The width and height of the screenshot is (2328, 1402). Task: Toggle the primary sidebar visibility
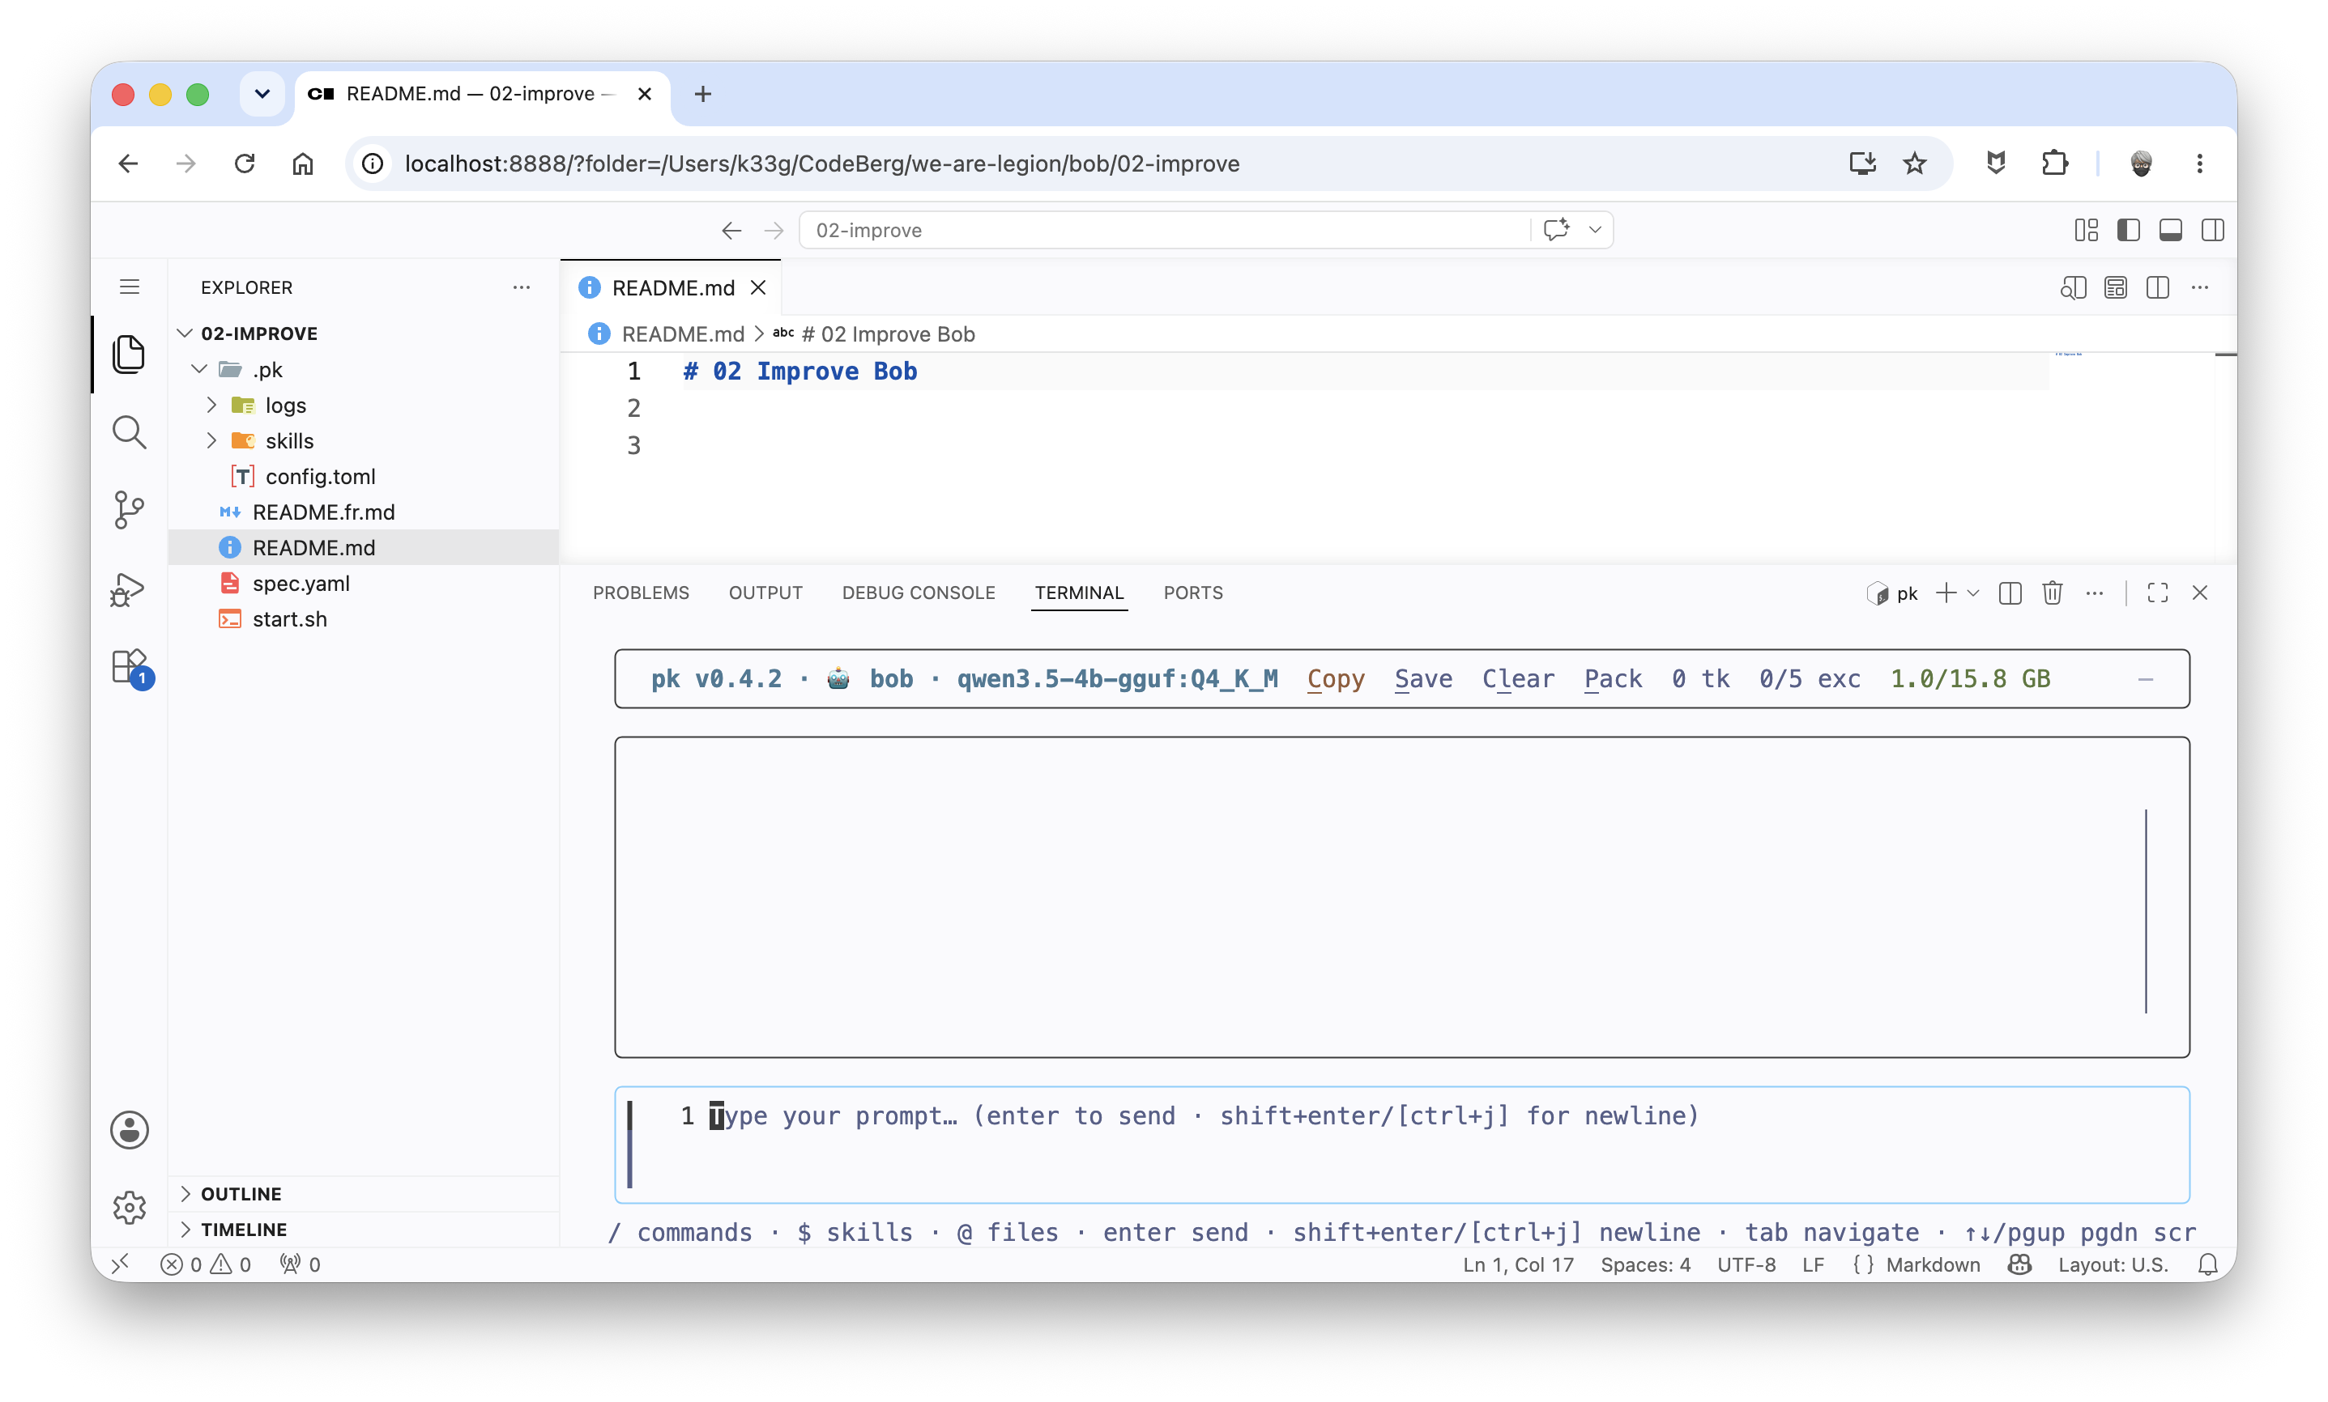(2129, 231)
